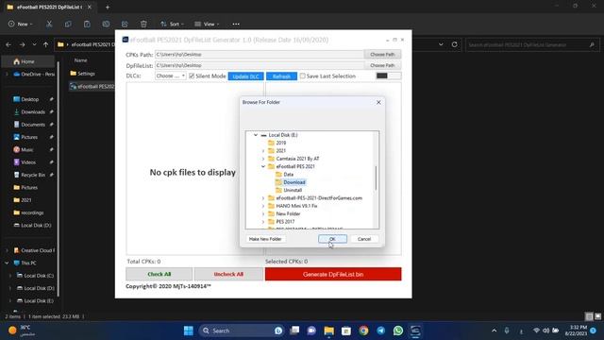Screen dimensions: 604x340
Task: Click the Explorer refresh icon
Action: click(x=455, y=44)
